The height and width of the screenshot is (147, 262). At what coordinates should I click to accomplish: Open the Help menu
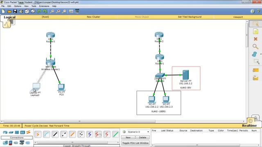[54, 6]
